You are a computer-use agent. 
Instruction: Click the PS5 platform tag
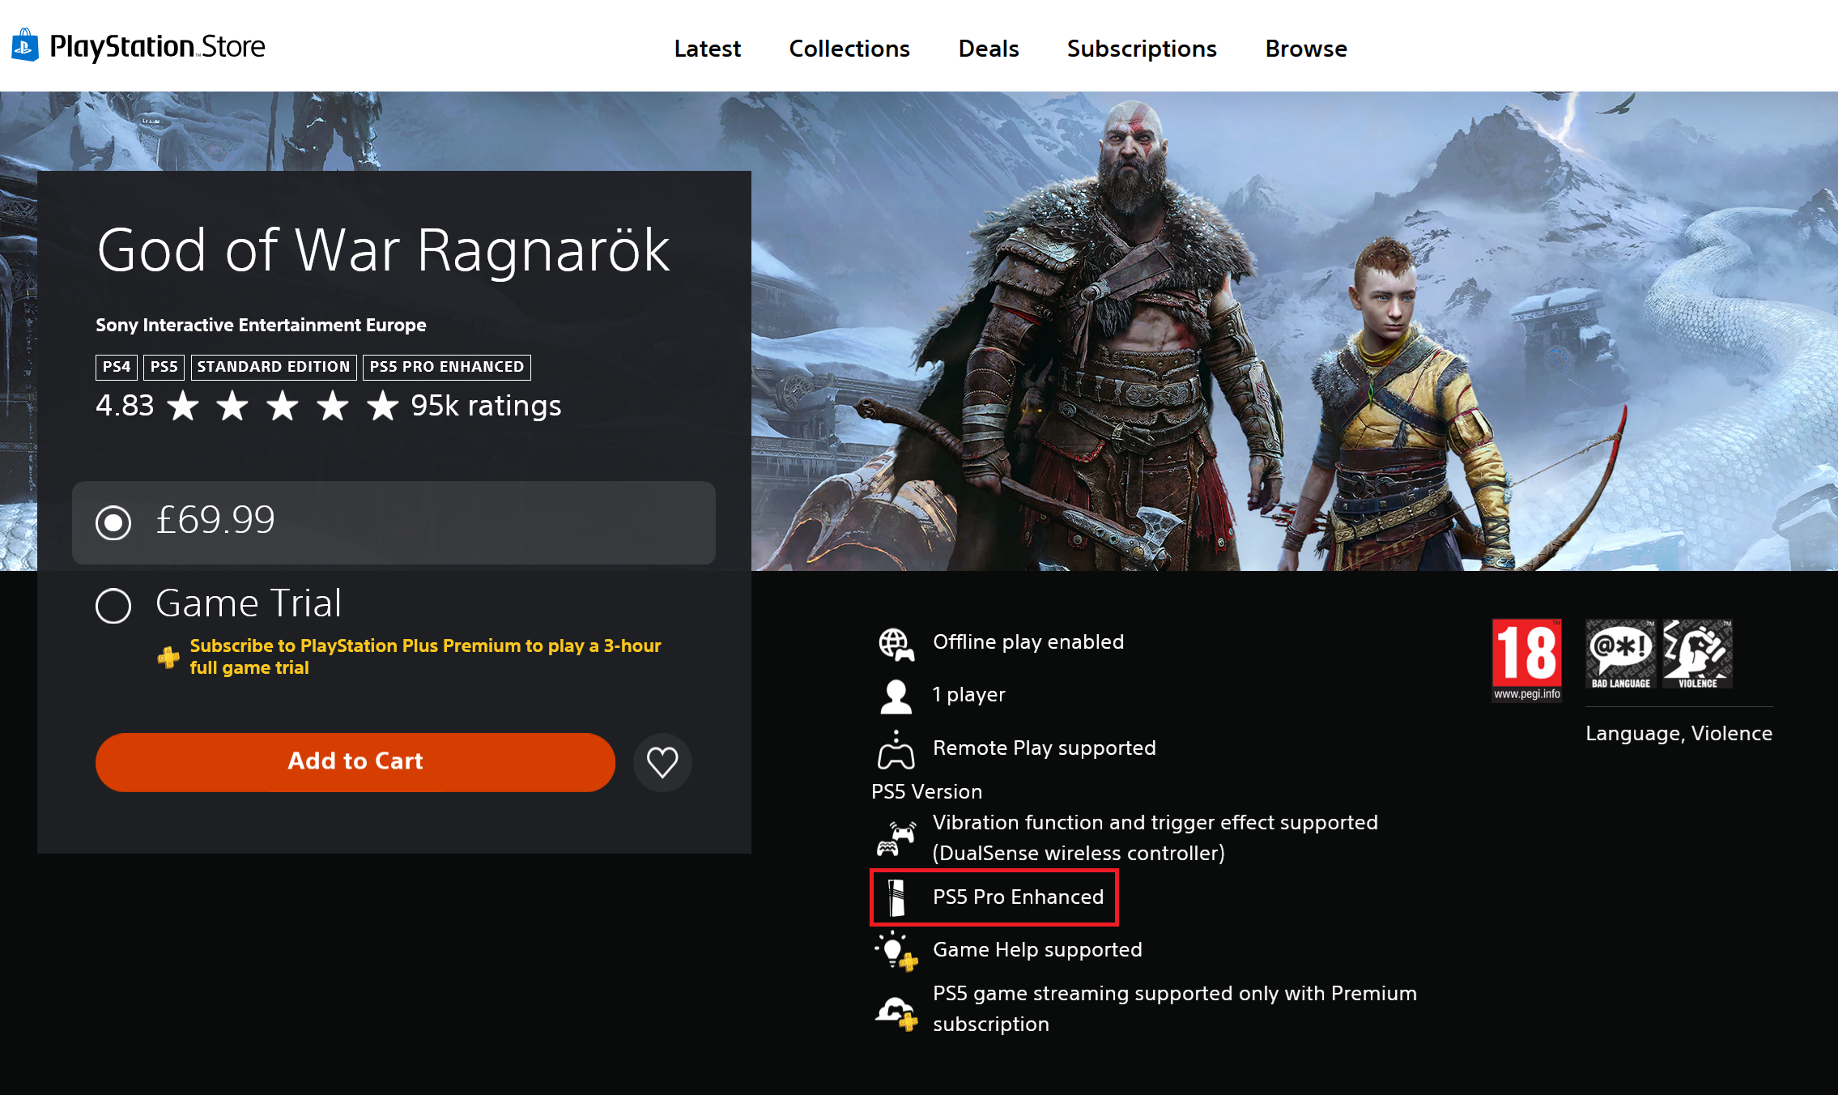(x=164, y=367)
